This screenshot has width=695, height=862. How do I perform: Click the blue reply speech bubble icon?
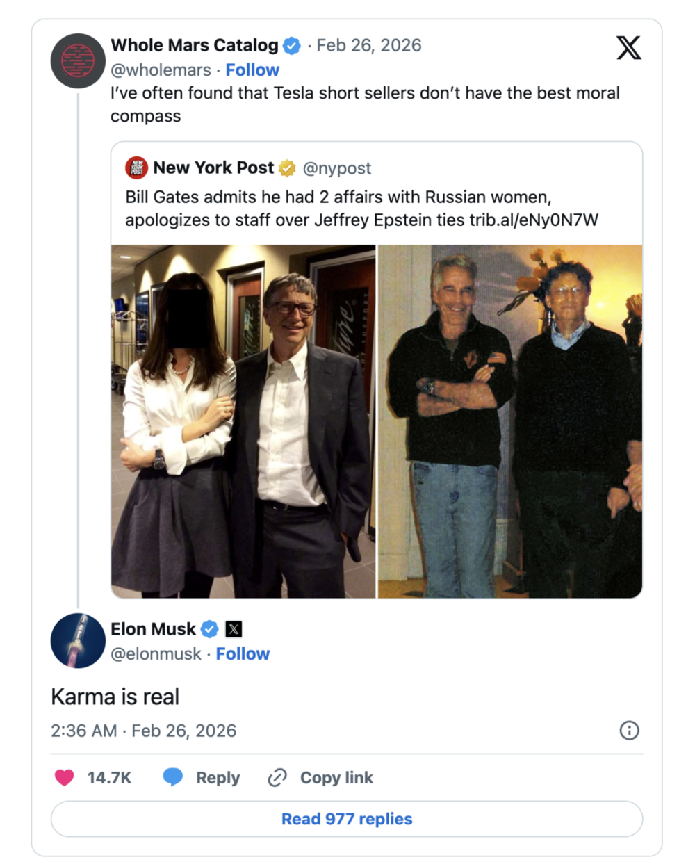[x=172, y=777]
